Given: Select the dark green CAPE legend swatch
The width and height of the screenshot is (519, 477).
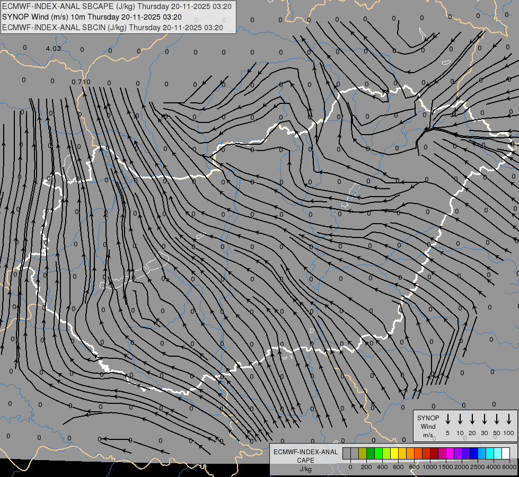Looking at the screenshot, I should click(371, 453).
